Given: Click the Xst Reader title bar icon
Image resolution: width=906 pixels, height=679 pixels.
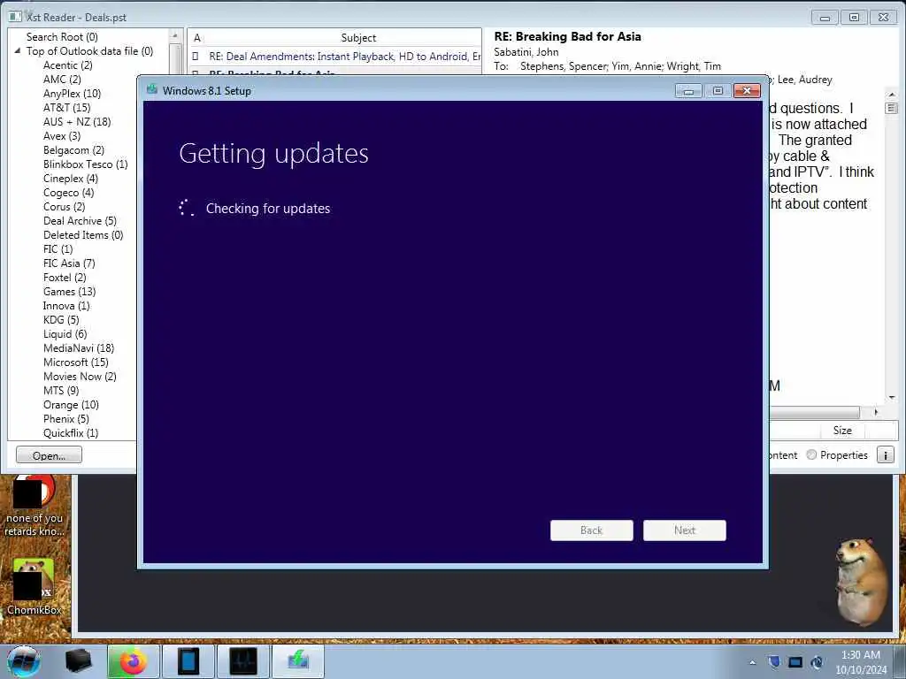Looking at the screenshot, I should click(x=16, y=17).
